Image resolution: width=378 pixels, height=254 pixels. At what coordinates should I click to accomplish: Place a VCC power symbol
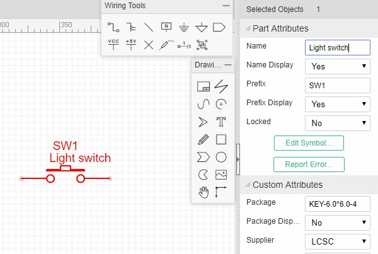[x=113, y=44]
